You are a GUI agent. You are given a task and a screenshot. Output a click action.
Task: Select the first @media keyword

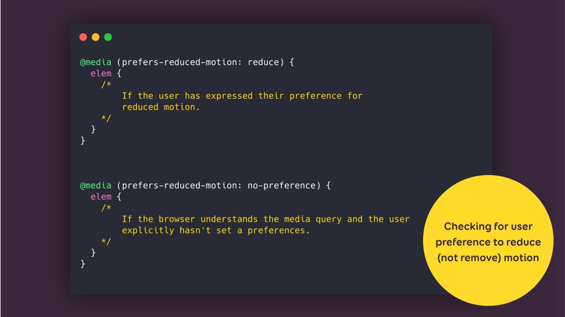coord(95,62)
